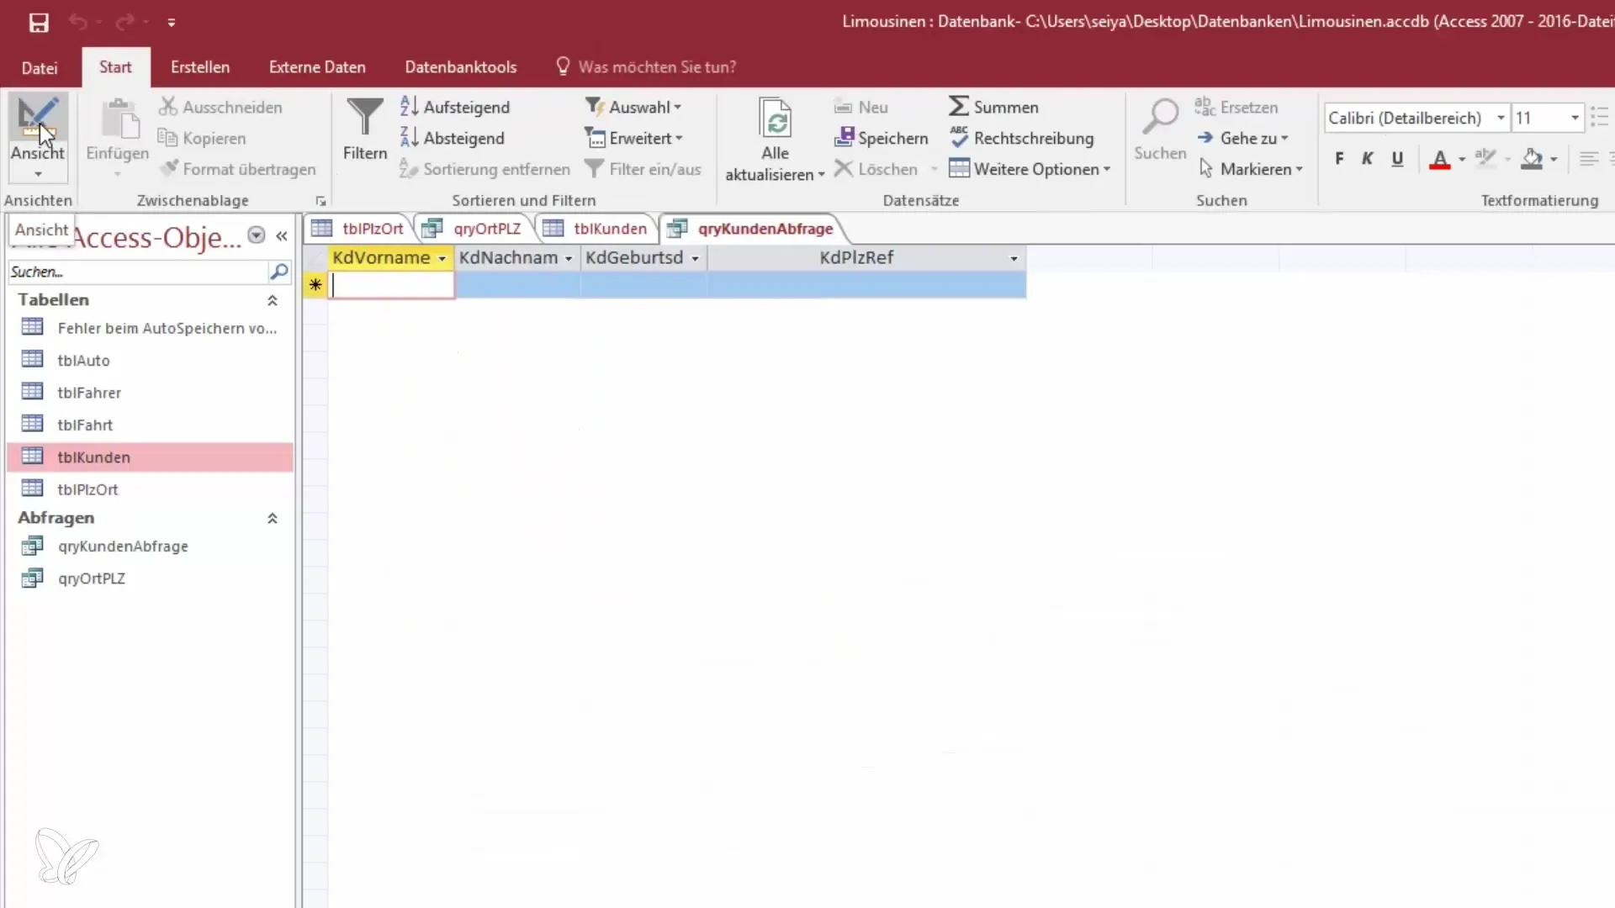Open KdNachnam column filter arrow
Screen dimensions: 1615x908
coord(569,259)
